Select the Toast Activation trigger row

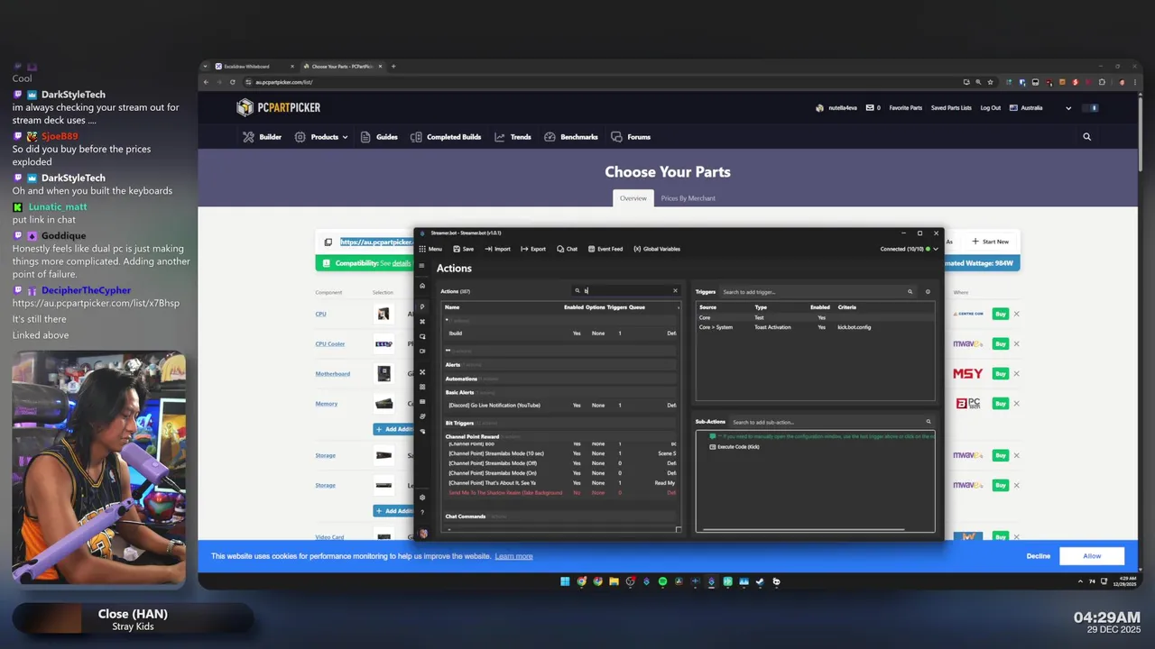815,327
